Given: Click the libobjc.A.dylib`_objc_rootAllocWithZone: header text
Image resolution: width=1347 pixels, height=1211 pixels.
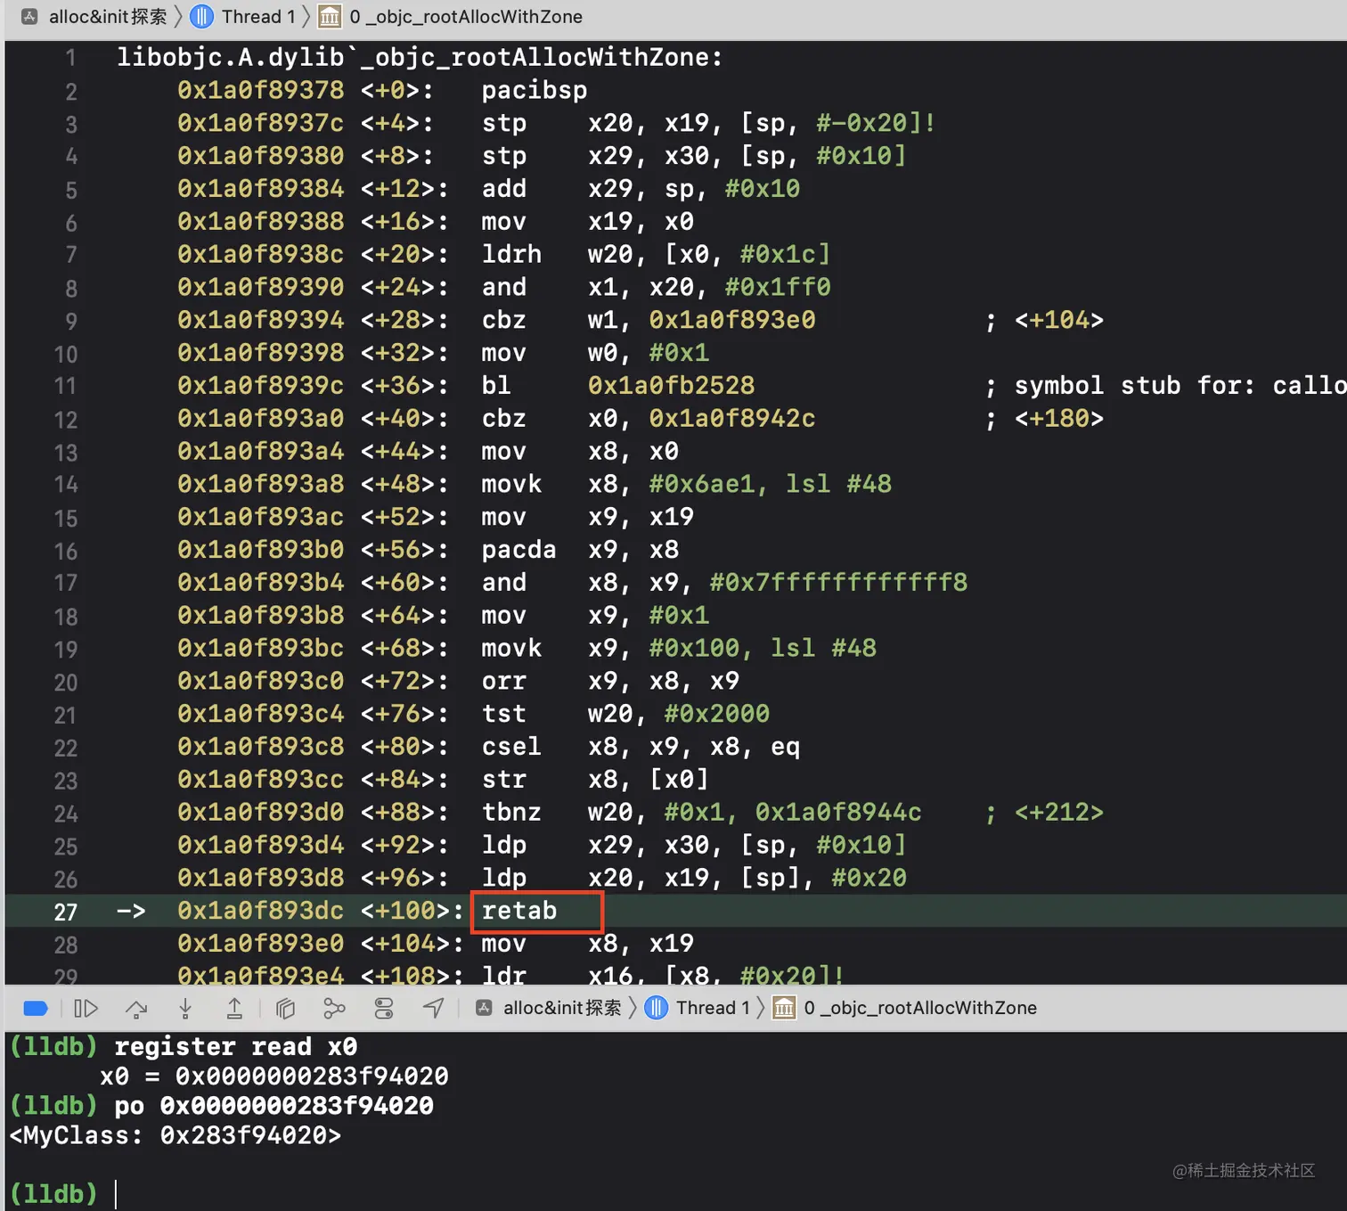Looking at the screenshot, I should coord(420,58).
